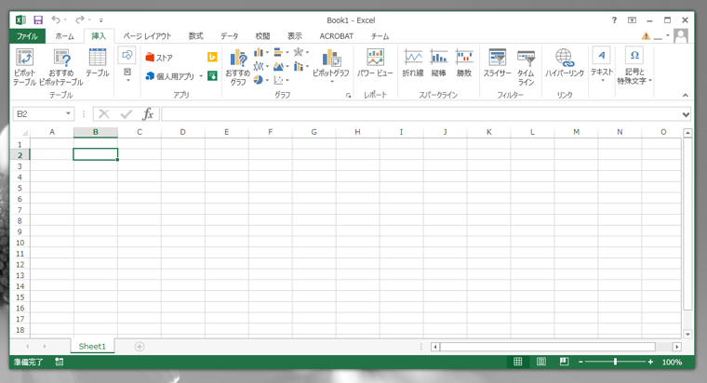Open the ファイル tab
This screenshot has width=707, height=383.
pyautogui.click(x=27, y=36)
